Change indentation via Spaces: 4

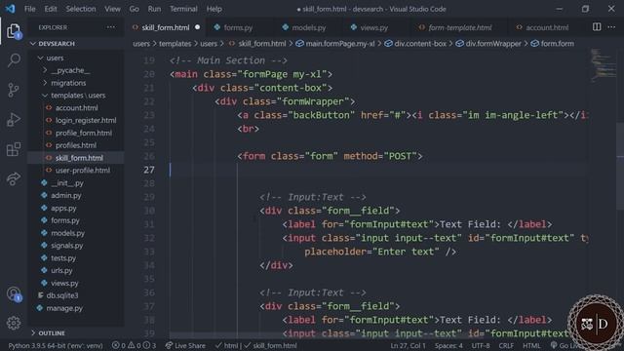pos(448,345)
